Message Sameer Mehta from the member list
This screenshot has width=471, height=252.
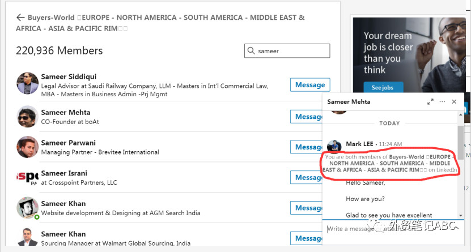coord(307,117)
